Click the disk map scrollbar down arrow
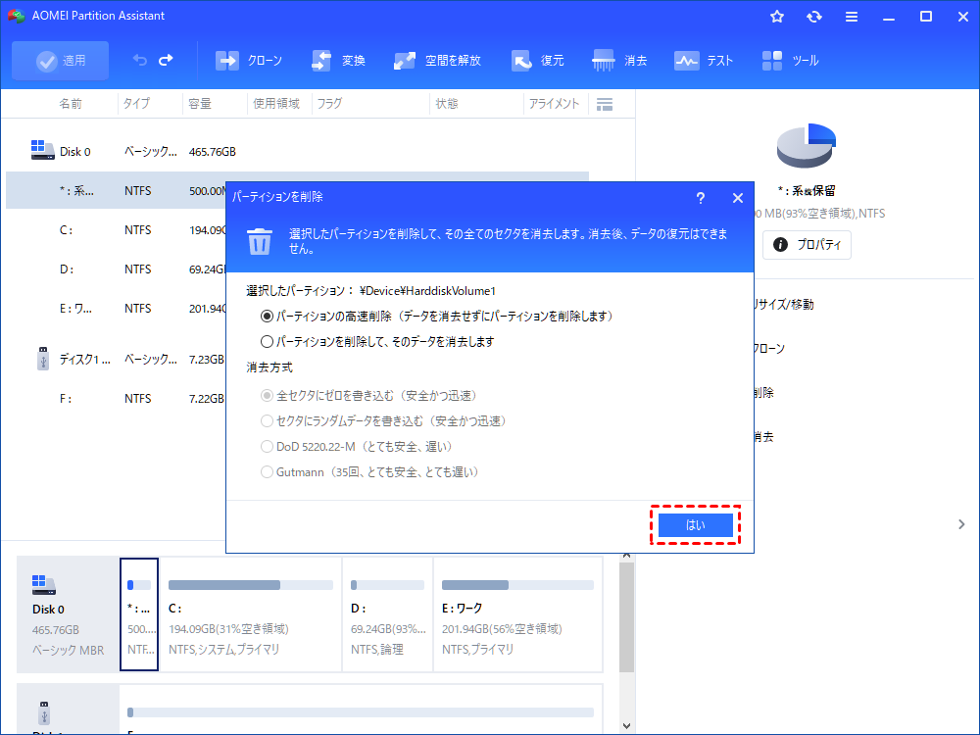Image resolution: width=980 pixels, height=735 pixels. [626, 725]
